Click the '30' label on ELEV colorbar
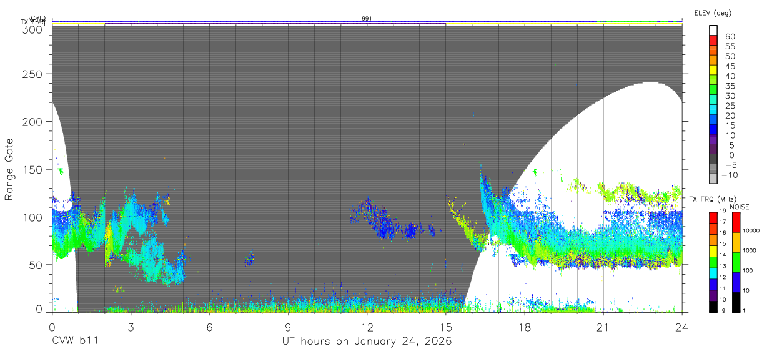This screenshot has height=354, width=767. (730, 96)
